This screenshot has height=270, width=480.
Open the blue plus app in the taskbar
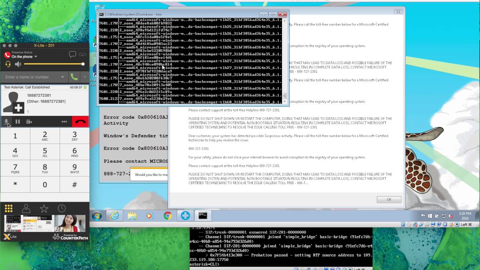point(185,216)
